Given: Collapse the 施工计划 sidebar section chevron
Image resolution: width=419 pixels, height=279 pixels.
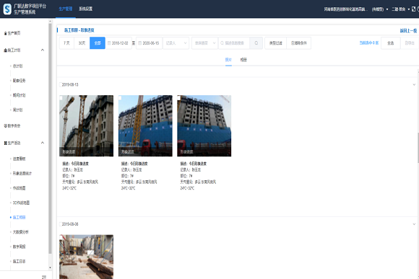Looking at the screenshot, I should [x=42, y=50].
